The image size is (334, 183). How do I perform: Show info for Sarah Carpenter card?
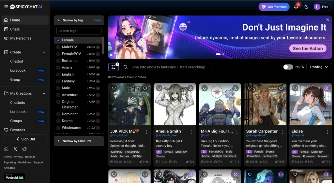pos(281,88)
